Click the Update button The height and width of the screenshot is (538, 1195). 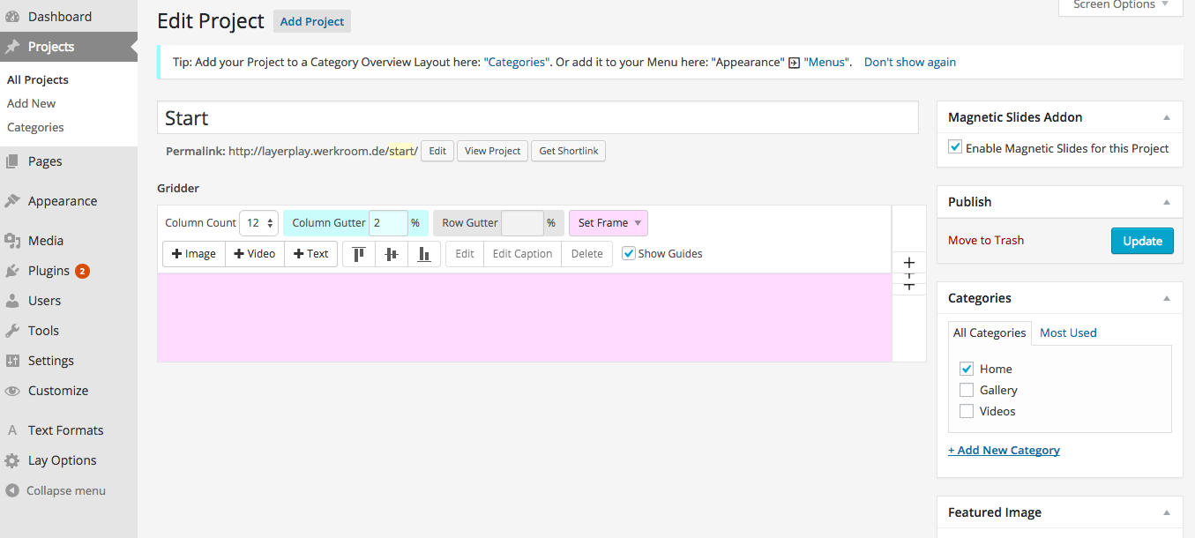point(1142,241)
